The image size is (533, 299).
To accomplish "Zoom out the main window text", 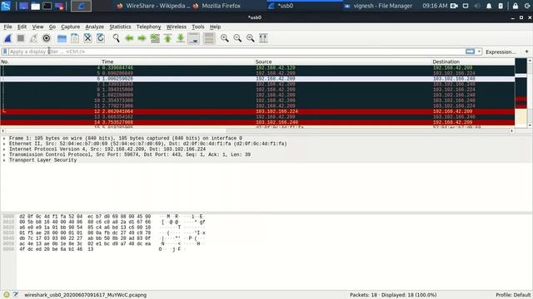I will click(x=237, y=38).
